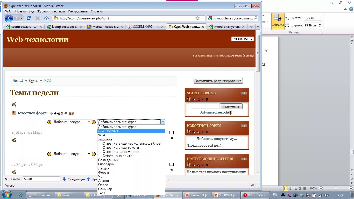
Task: Show only week 22 Март - 28 Март square
Action: 172,164
